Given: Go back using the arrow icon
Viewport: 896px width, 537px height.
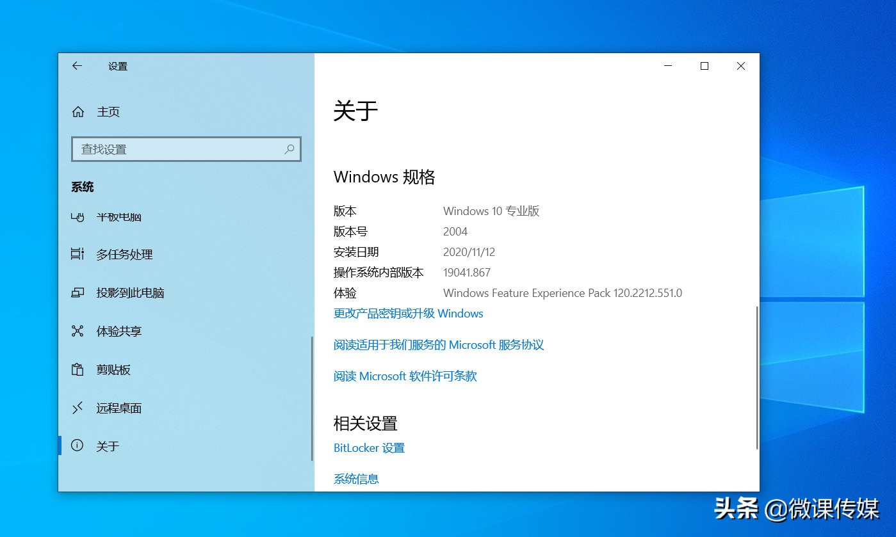Looking at the screenshot, I should (77, 66).
